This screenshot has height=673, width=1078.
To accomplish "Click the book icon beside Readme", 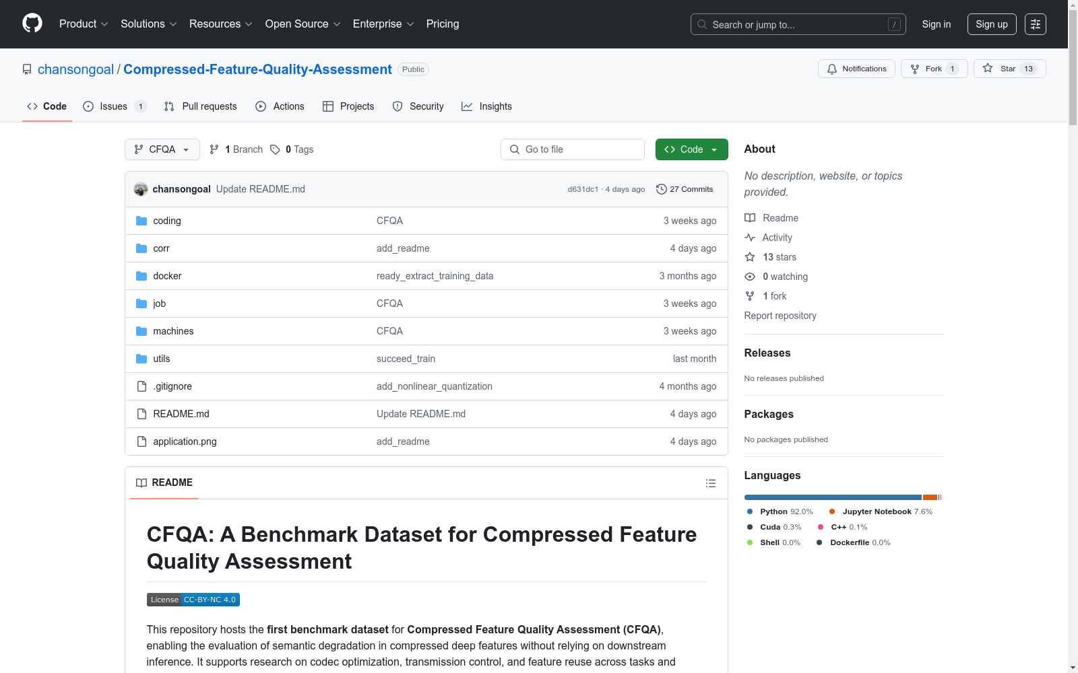I will coord(750,218).
